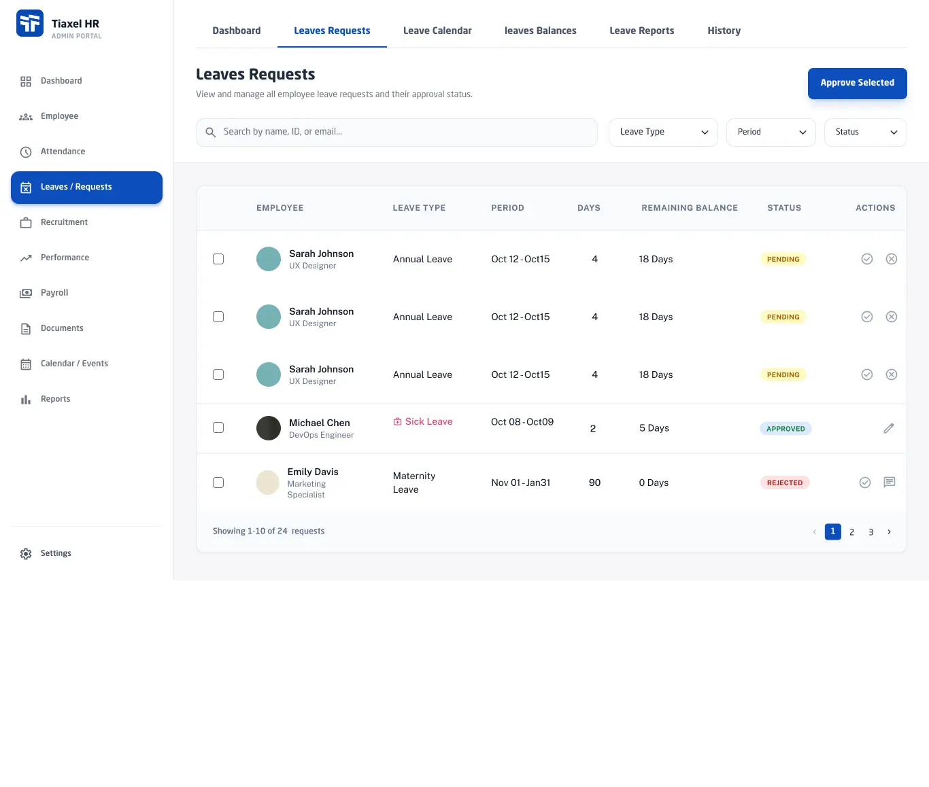The image size is (929, 787).
Task: Click the red Sick Leave label
Action: pyautogui.click(x=422, y=422)
